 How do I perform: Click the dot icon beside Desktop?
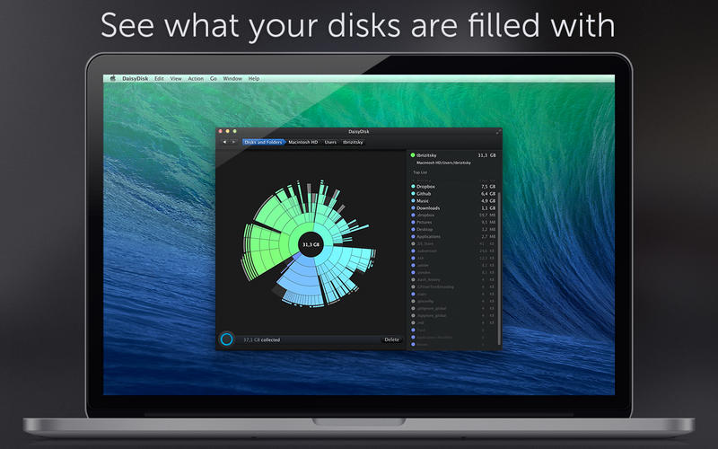click(x=413, y=230)
